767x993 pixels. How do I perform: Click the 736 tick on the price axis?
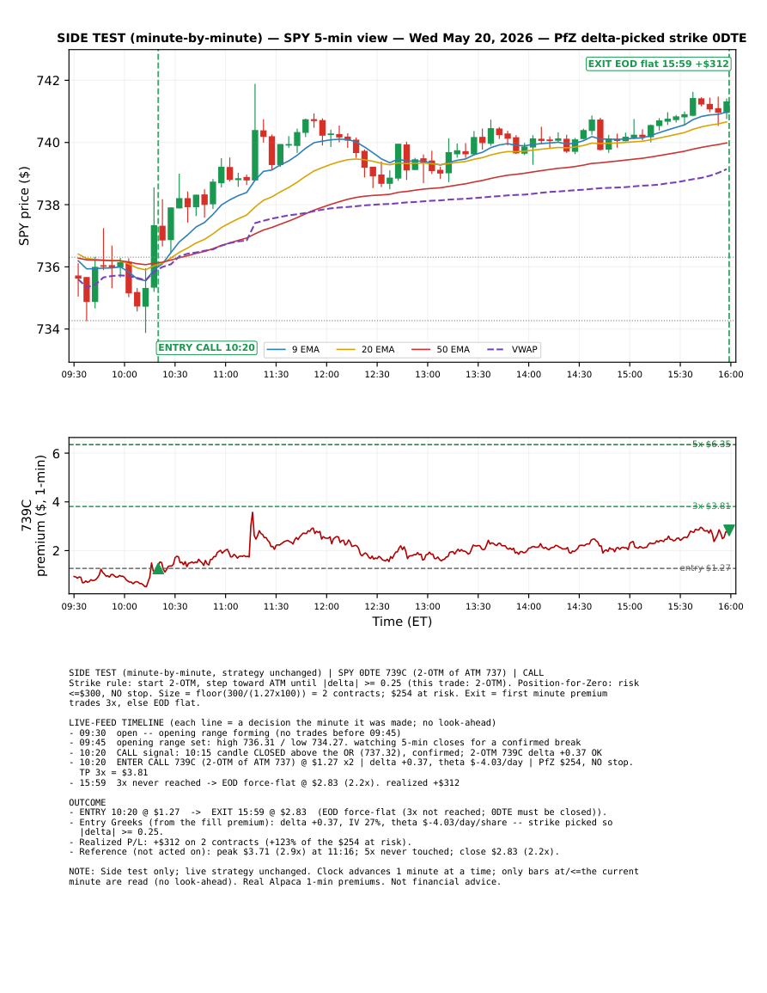pos(48,267)
